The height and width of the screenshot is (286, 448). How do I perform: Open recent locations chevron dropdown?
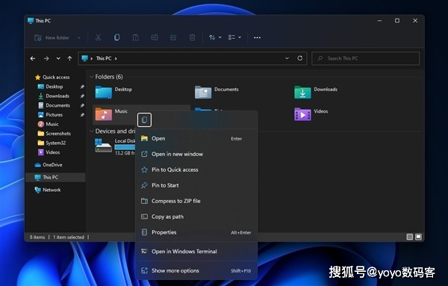58,58
